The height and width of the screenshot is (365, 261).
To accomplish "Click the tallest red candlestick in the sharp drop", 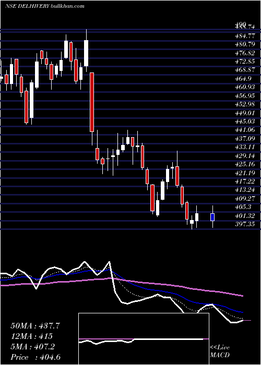I will (92, 102).
